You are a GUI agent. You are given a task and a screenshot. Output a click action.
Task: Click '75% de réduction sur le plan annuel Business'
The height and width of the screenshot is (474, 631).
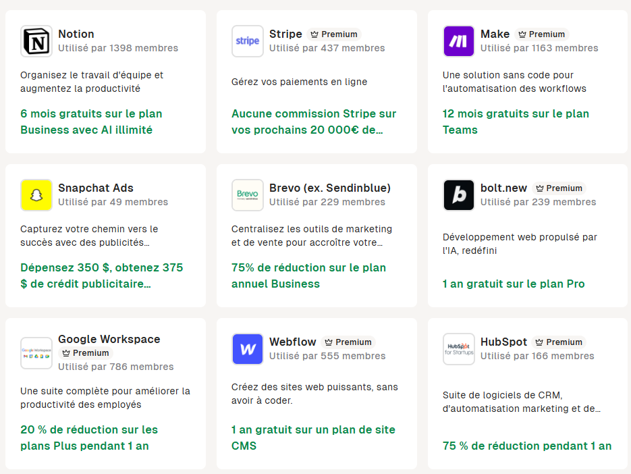[x=308, y=276]
